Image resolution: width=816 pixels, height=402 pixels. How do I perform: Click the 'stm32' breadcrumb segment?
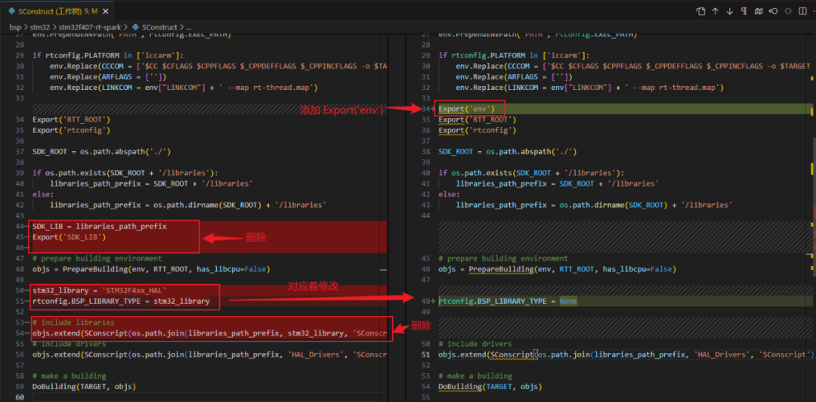[x=39, y=26]
